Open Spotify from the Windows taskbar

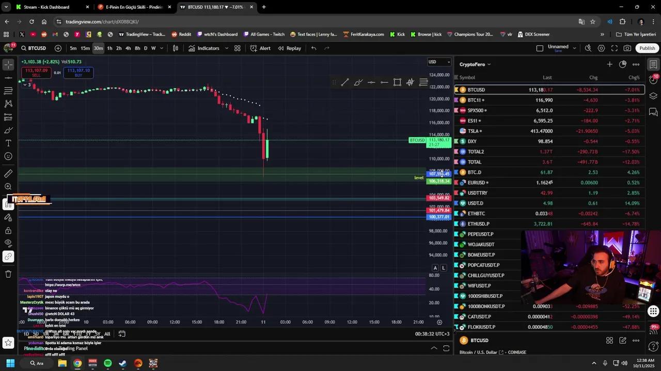[x=107, y=363]
